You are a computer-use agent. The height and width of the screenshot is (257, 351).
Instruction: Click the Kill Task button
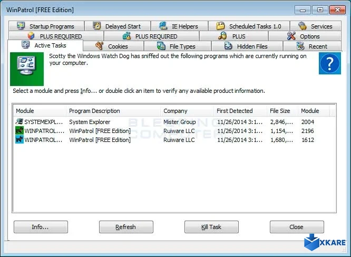click(211, 227)
